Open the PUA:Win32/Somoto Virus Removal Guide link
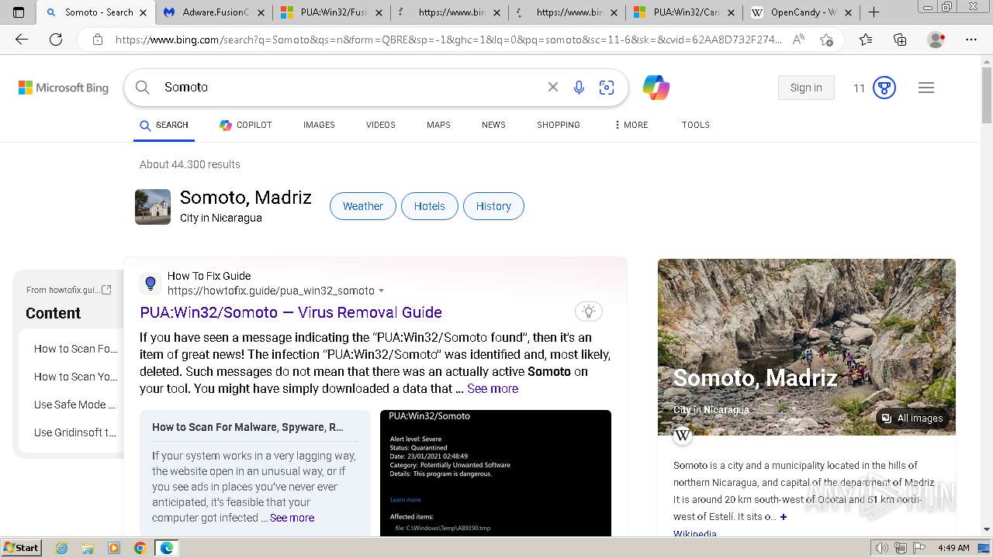 click(291, 312)
